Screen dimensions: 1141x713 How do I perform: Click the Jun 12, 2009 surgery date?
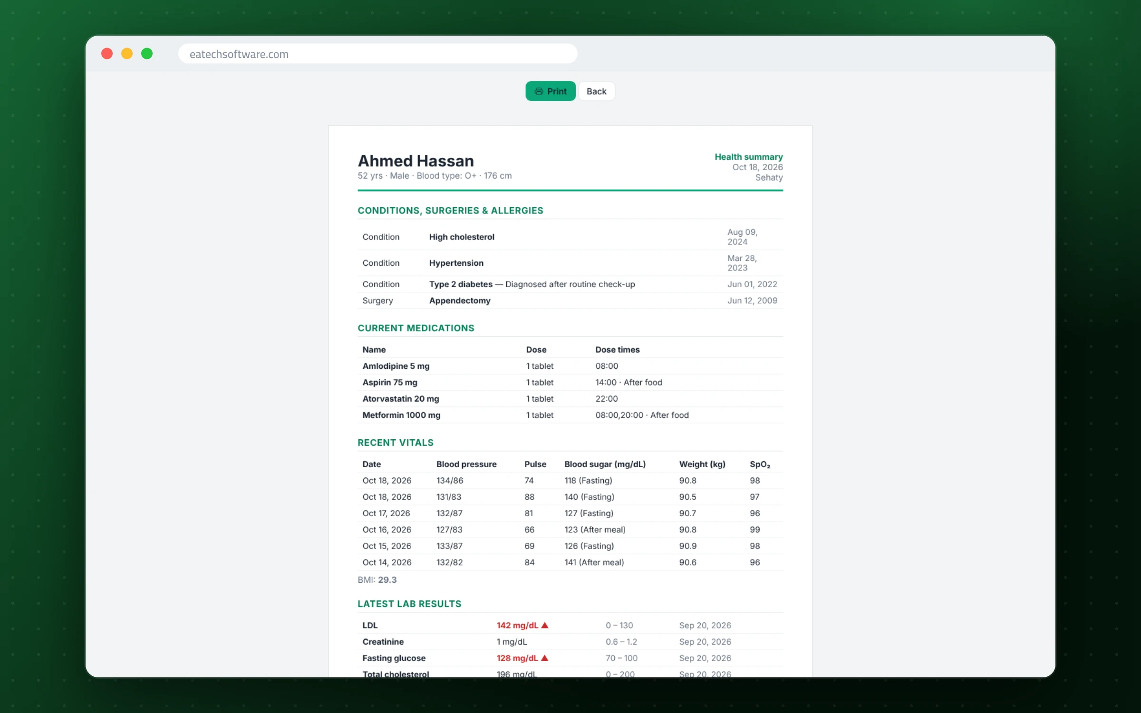[x=752, y=301]
